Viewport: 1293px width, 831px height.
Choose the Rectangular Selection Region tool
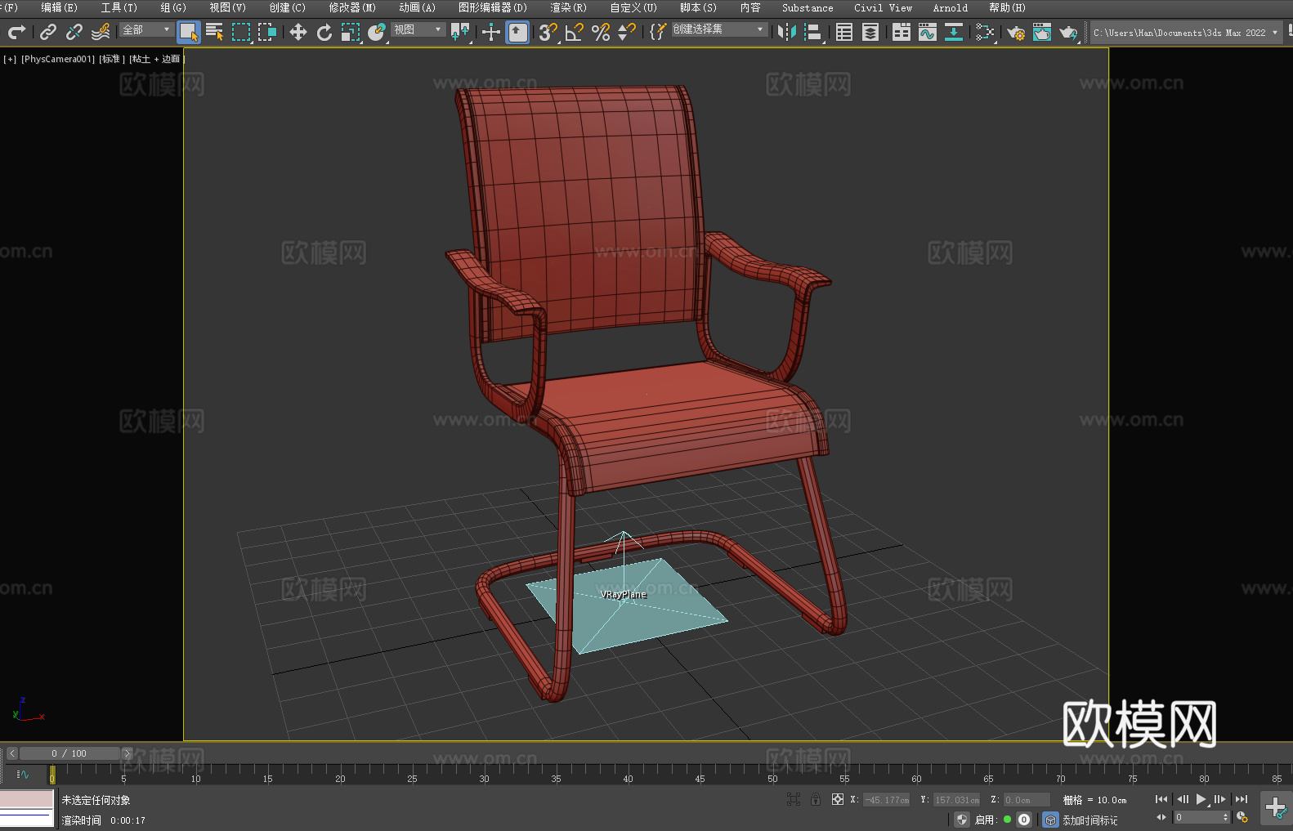point(241,32)
